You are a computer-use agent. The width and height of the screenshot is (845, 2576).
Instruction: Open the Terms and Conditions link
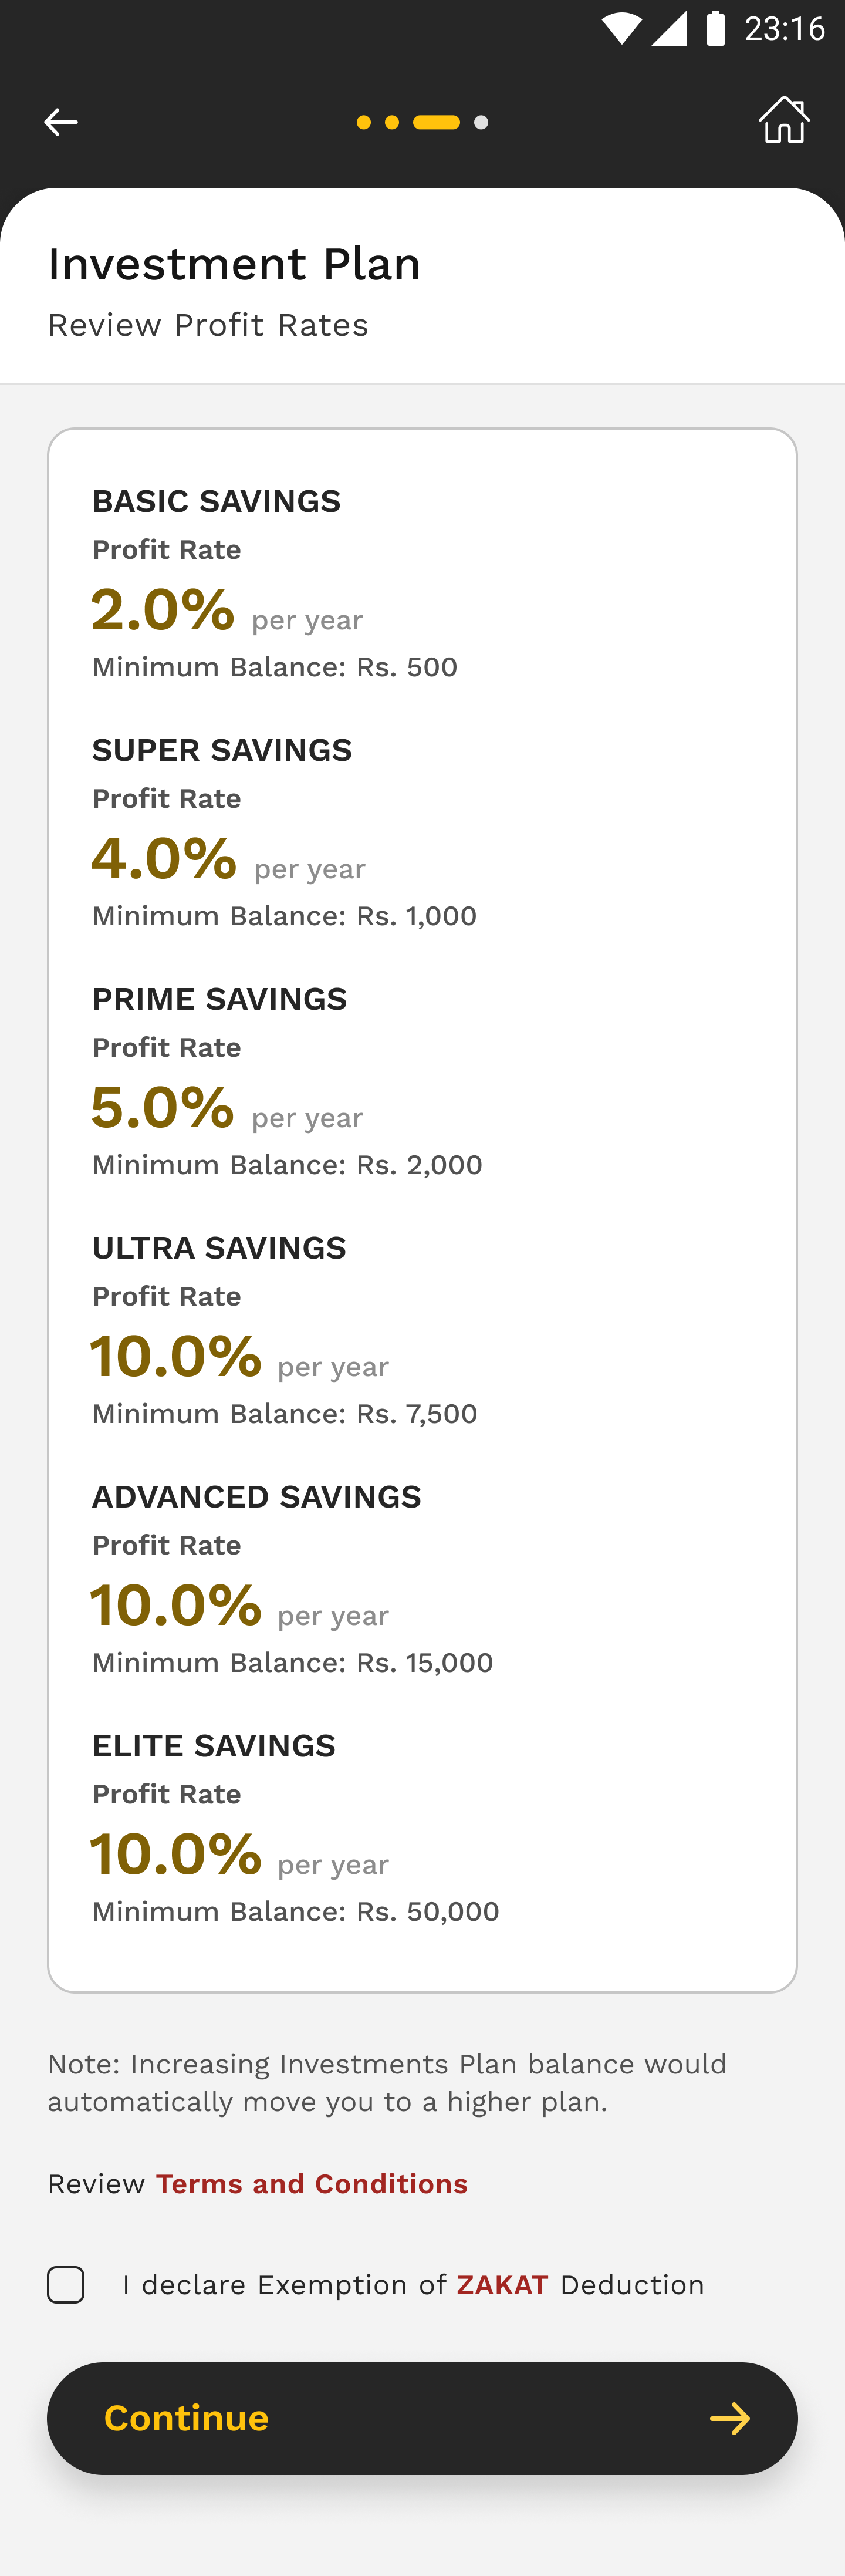[x=312, y=2183]
